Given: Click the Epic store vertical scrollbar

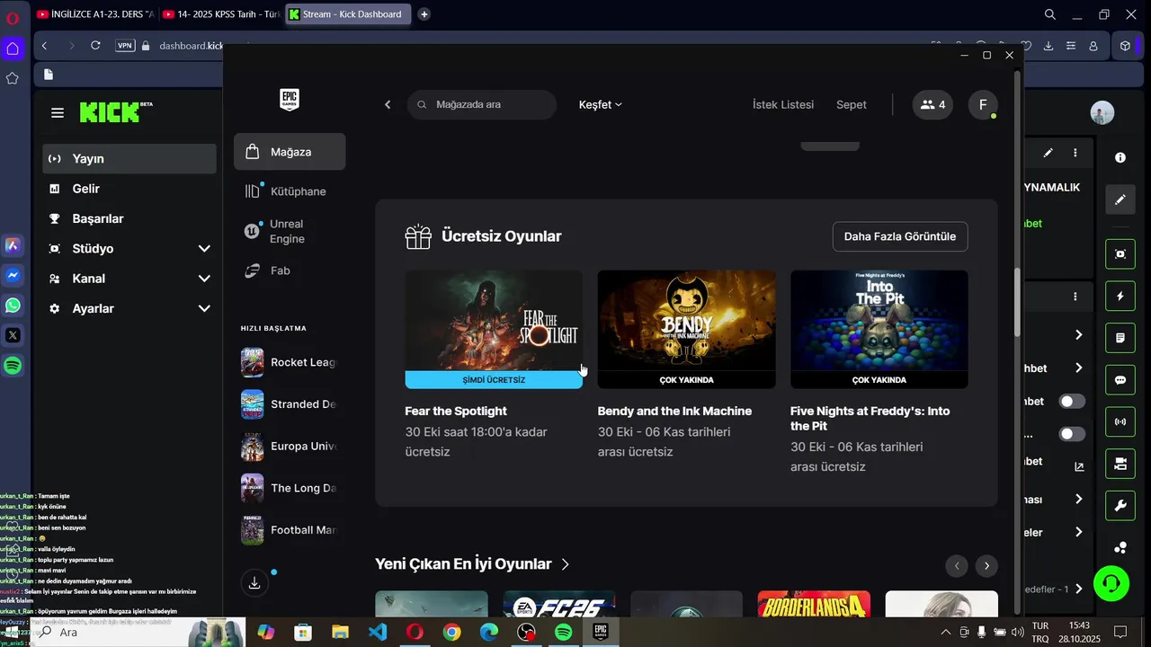Looking at the screenshot, I should tap(1018, 303).
